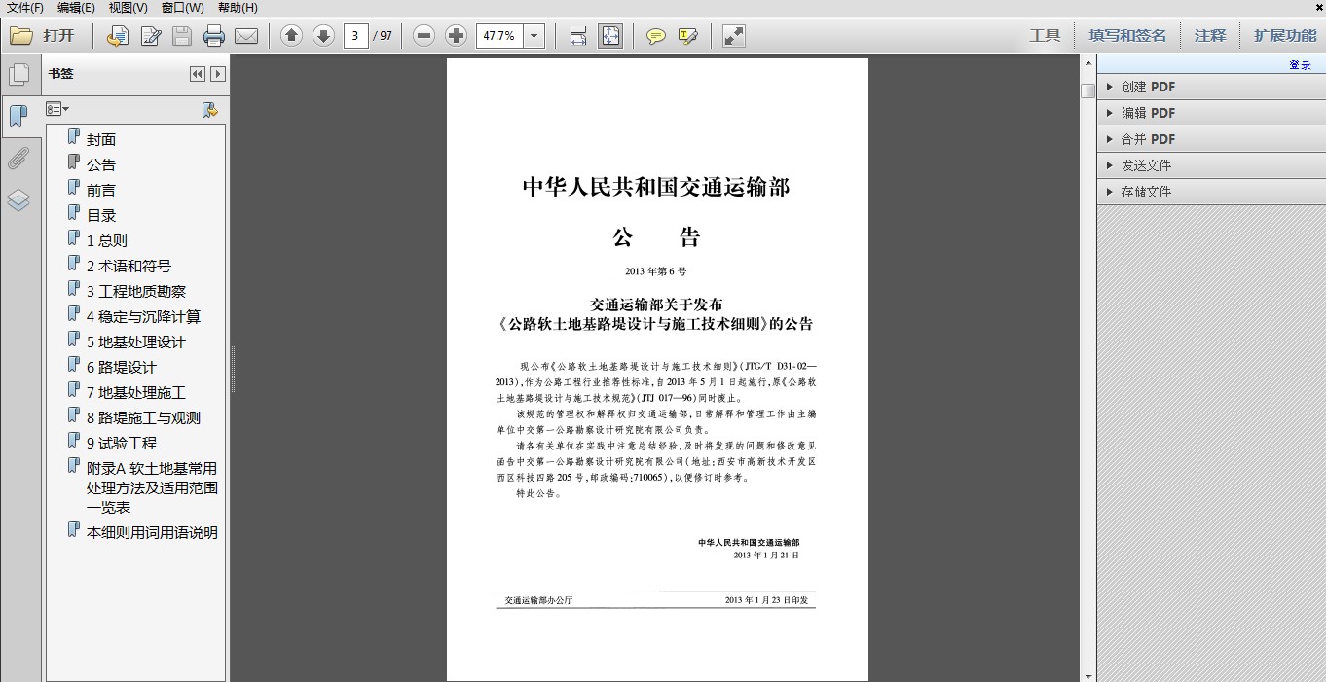The width and height of the screenshot is (1326, 682).
Task: Jump to the 9 试验工程 bookmark
Action: click(121, 443)
